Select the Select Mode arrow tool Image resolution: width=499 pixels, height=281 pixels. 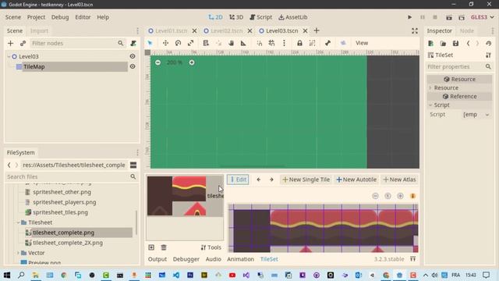[150, 43]
